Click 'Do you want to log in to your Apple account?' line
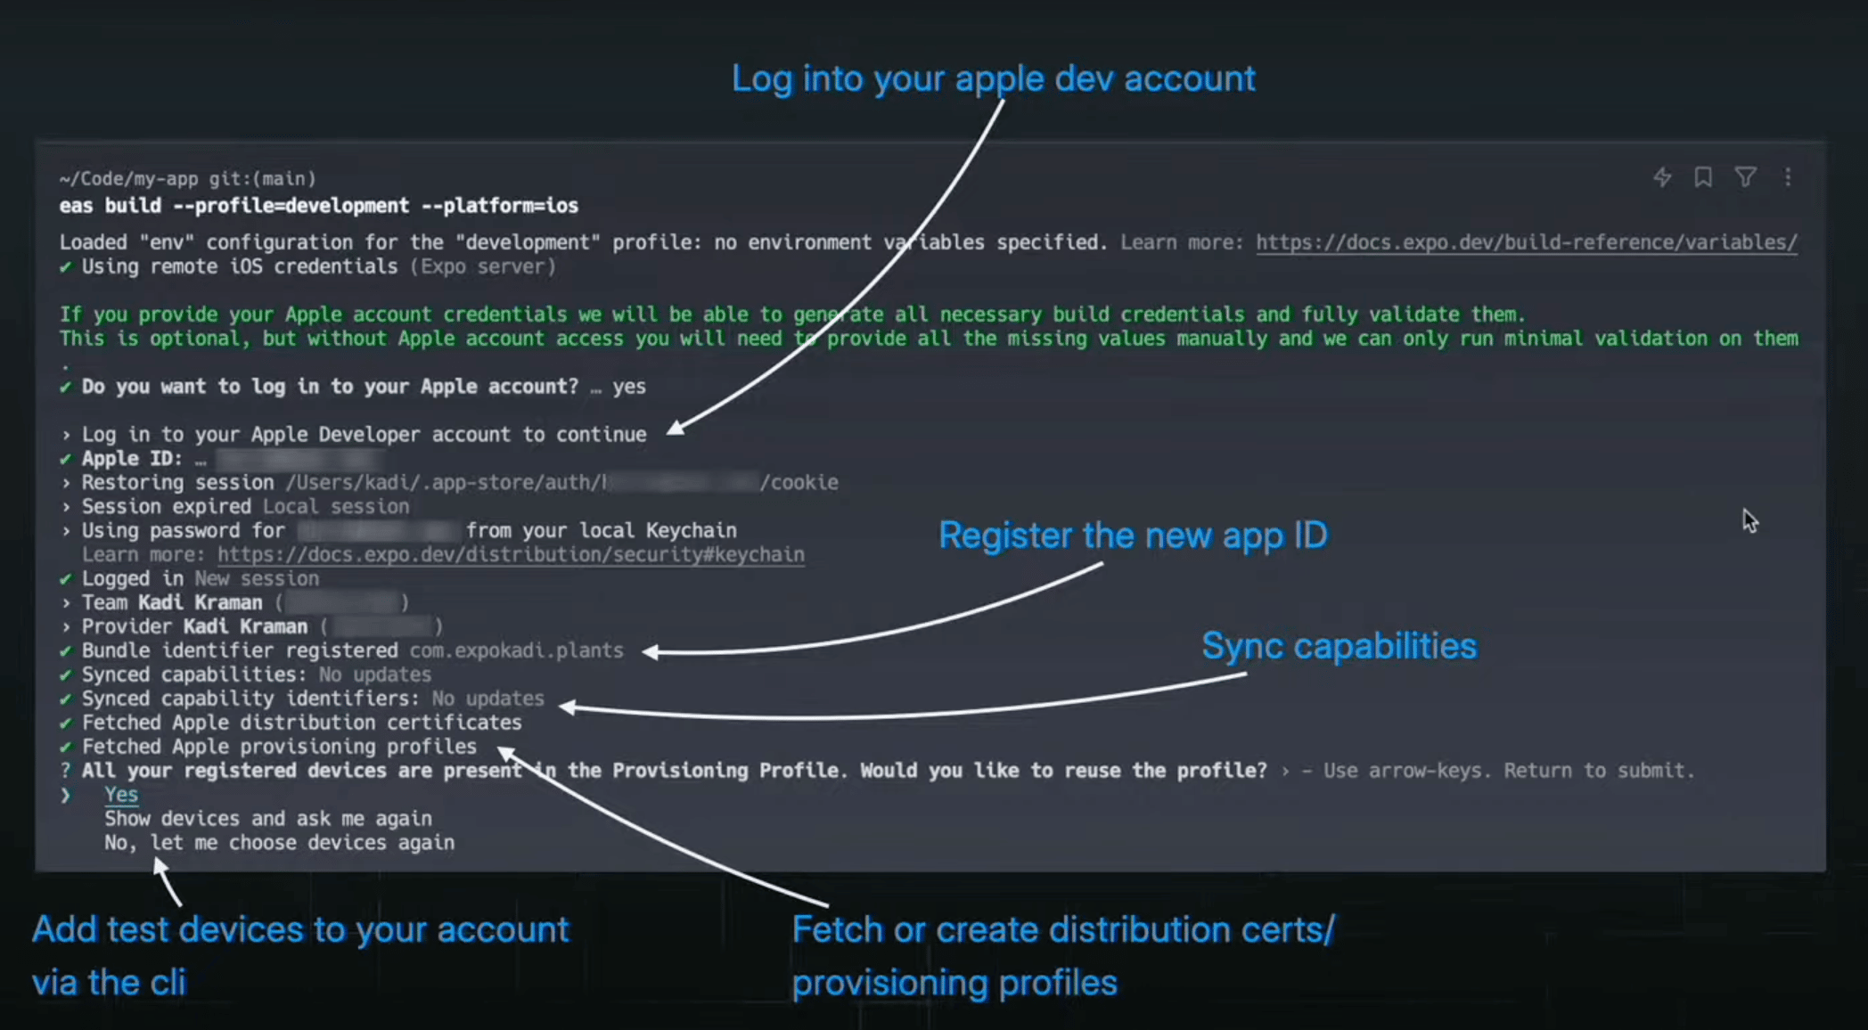The image size is (1868, 1030). point(352,386)
